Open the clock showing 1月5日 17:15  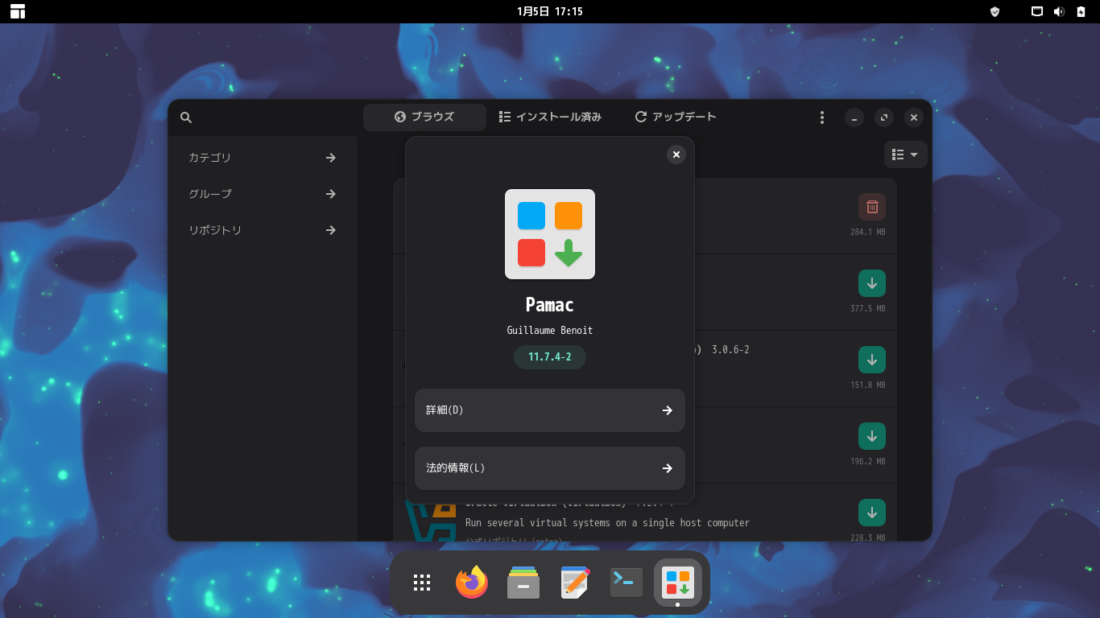(x=550, y=11)
